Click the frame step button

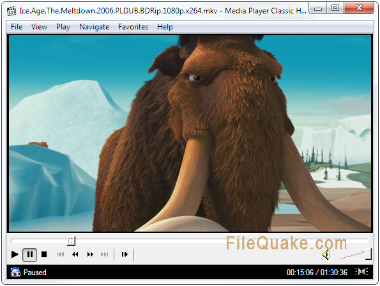point(125,255)
